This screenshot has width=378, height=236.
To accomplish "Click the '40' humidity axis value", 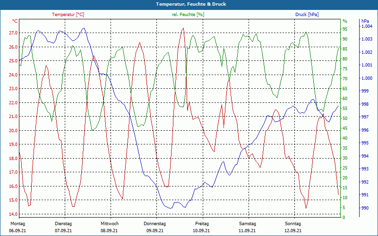I will point(345,138).
